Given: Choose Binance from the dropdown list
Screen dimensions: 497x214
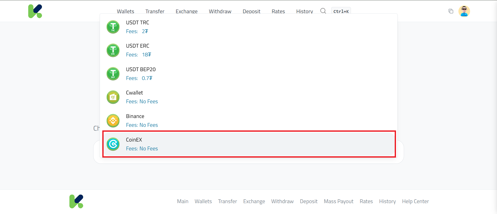Looking at the screenshot, I should point(249,121).
